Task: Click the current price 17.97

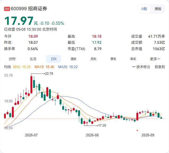Action: 19,21
